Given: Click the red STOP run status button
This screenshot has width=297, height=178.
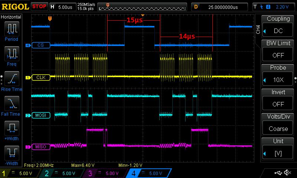Looking at the screenshot, I should [x=39, y=7].
